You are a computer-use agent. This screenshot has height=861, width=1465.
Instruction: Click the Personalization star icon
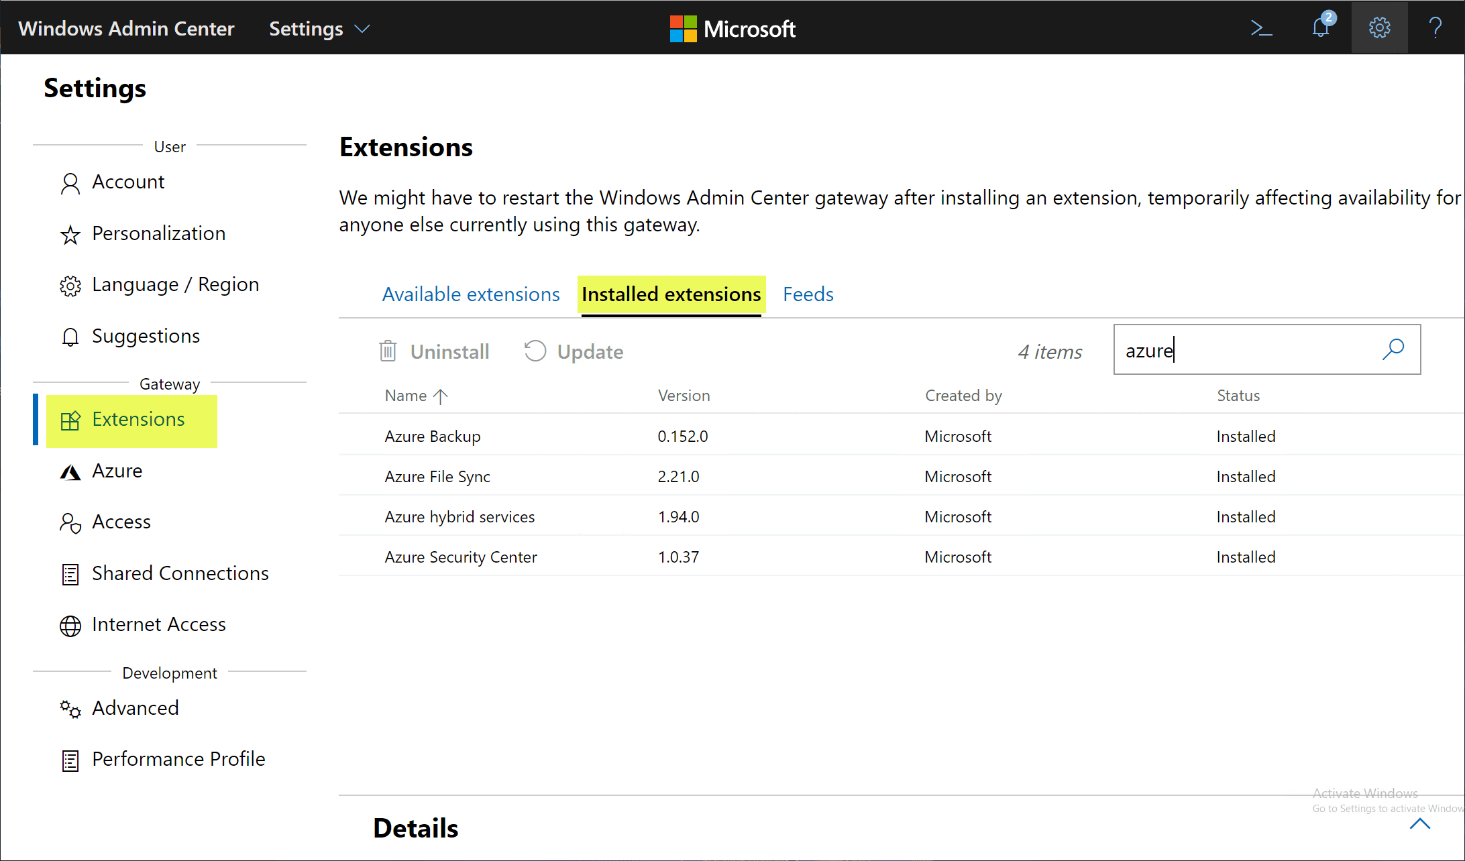tap(70, 234)
